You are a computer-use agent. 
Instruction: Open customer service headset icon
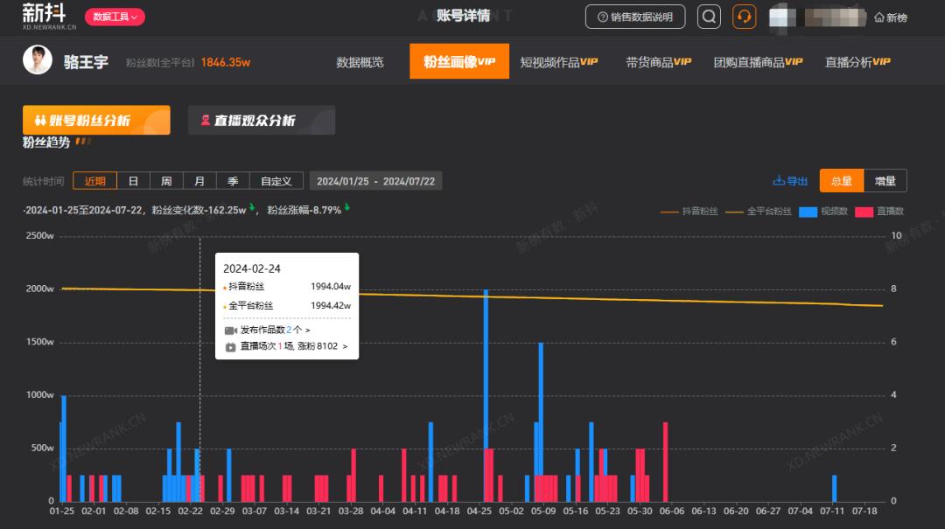click(x=744, y=17)
